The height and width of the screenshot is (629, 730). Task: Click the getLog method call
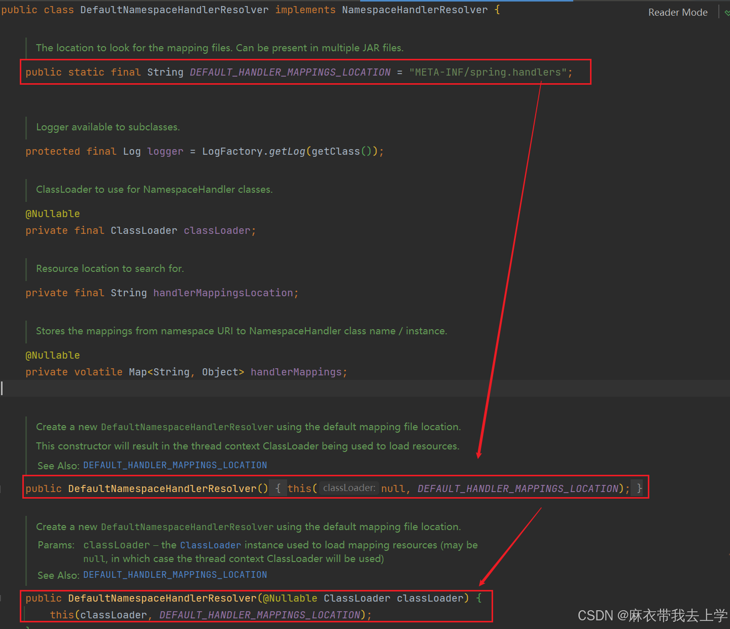tap(287, 151)
